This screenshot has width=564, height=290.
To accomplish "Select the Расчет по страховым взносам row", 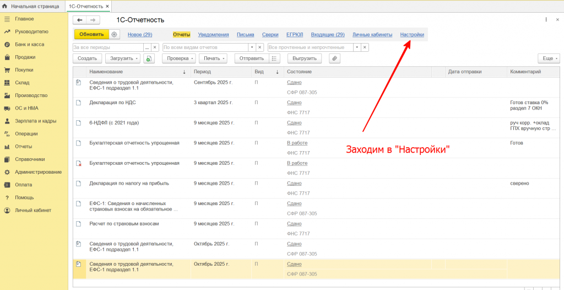I will (x=317, y=228).
